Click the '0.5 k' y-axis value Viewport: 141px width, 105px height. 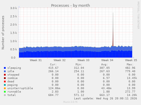(x=14, y=50)
